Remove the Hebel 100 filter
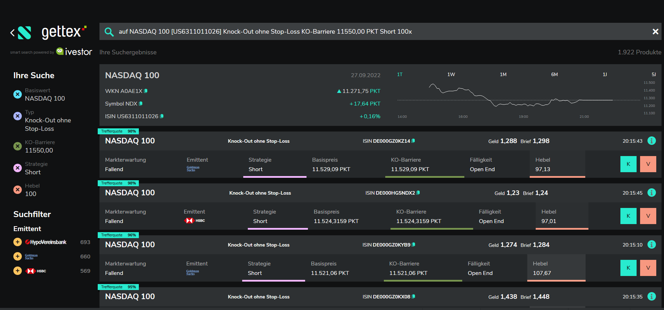664x310 pixels. pyautogui.click(x=18, y=190)
